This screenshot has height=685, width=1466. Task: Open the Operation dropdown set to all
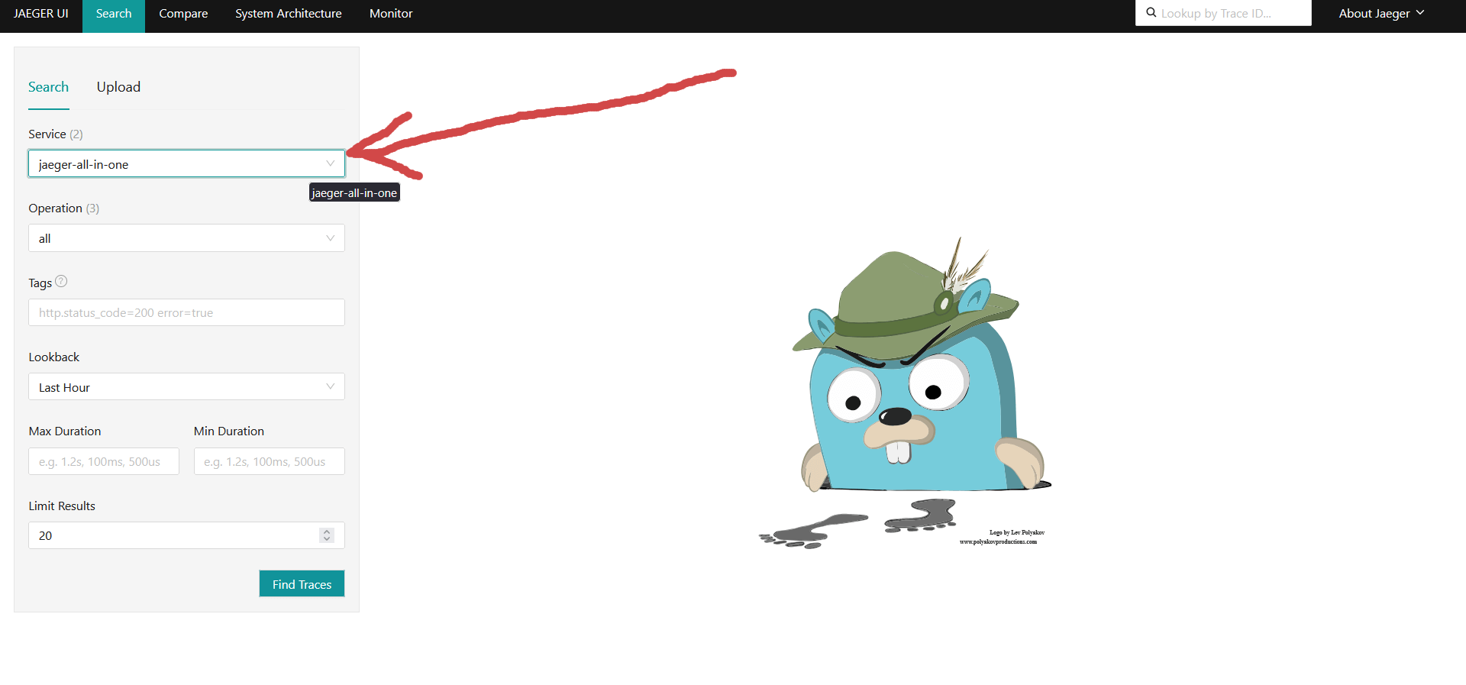(186, 237)
